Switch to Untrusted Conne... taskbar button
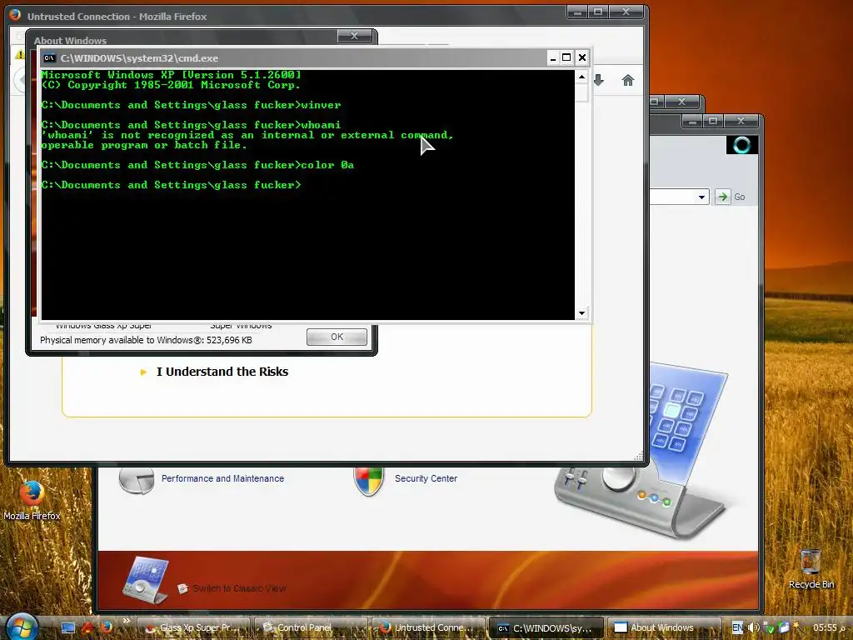Screen dimensions: 853x640 pyautogui.click(x=429, y=627)
